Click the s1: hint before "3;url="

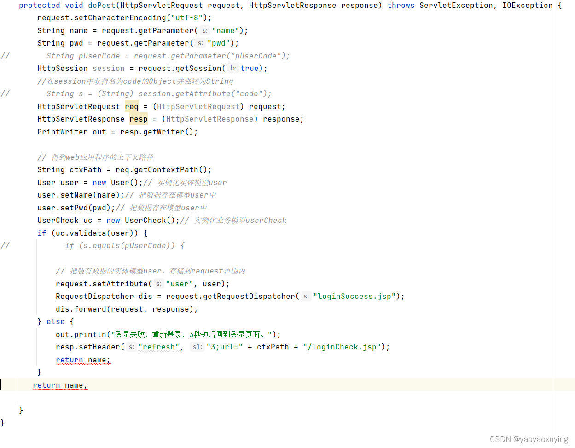coord(197,347)
